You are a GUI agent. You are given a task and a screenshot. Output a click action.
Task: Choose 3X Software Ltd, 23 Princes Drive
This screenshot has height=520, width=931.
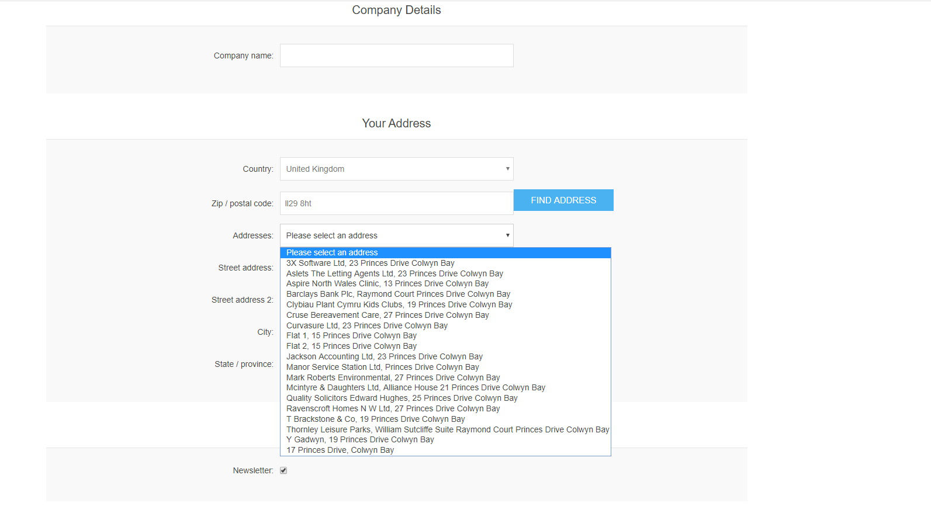(x=445, y=263)
